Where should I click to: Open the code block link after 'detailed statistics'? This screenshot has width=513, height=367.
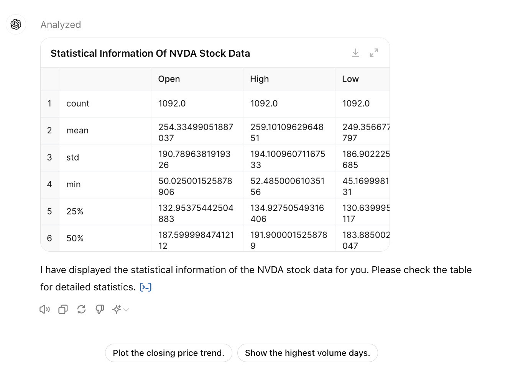[x=146, y=287]
